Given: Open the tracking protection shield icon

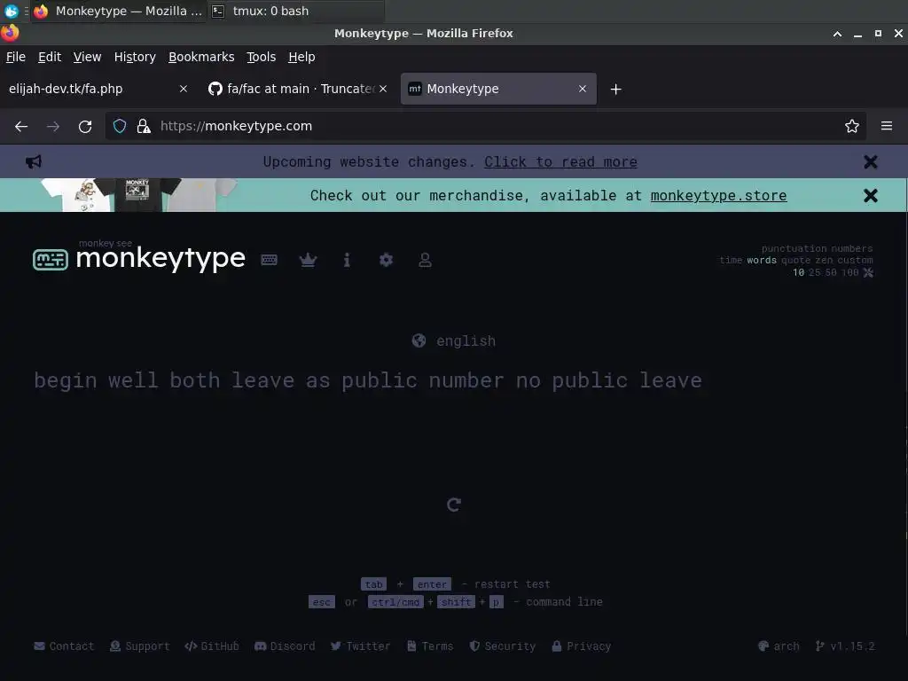Looking at the screenshot, I should [120, 126].
